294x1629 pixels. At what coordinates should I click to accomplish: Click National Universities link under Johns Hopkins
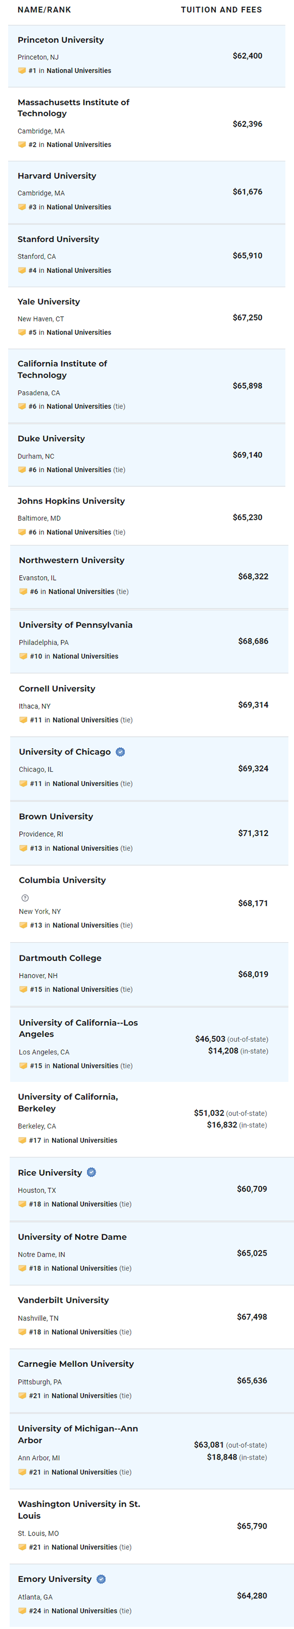[x=79, y=532]
